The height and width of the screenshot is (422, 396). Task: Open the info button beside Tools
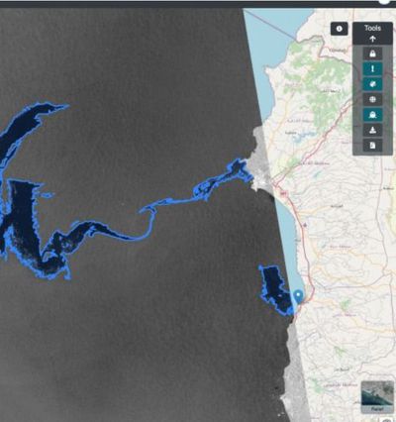340,29
